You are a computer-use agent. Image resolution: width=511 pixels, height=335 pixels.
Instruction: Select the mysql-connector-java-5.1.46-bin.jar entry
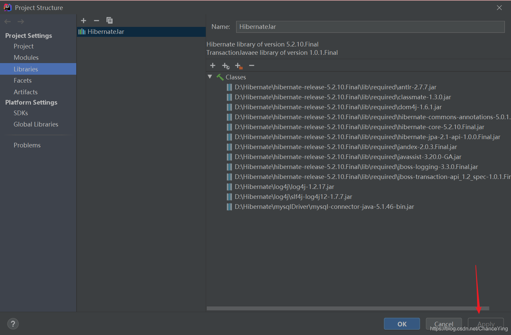point(324,207)
